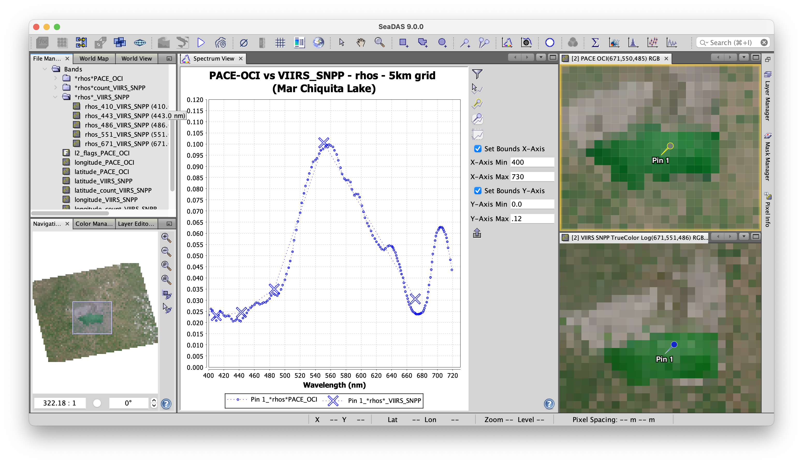Select the PACE OCI RGB image tab
The image size is (803, 464).
click(615, 58)
